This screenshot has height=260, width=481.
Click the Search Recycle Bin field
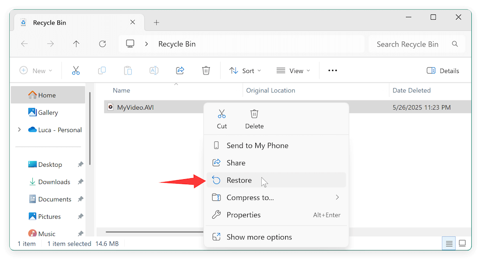pyautogui.click(x=417, y=44)
